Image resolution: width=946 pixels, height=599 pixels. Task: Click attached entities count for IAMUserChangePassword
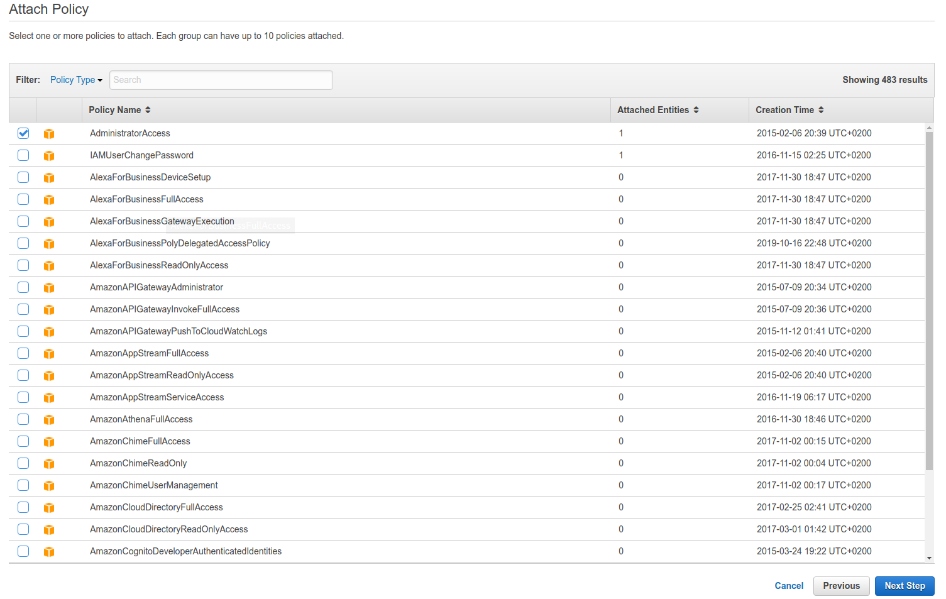pyautogui.click(x=621, y=155)
